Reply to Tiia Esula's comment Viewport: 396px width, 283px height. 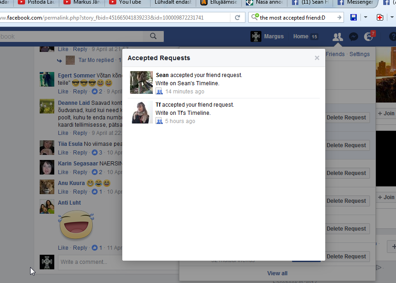point(80,153)
